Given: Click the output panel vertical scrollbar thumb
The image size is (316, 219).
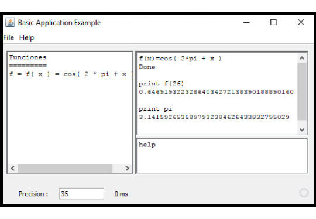Looking at the screenshot, I should point(302,91).
